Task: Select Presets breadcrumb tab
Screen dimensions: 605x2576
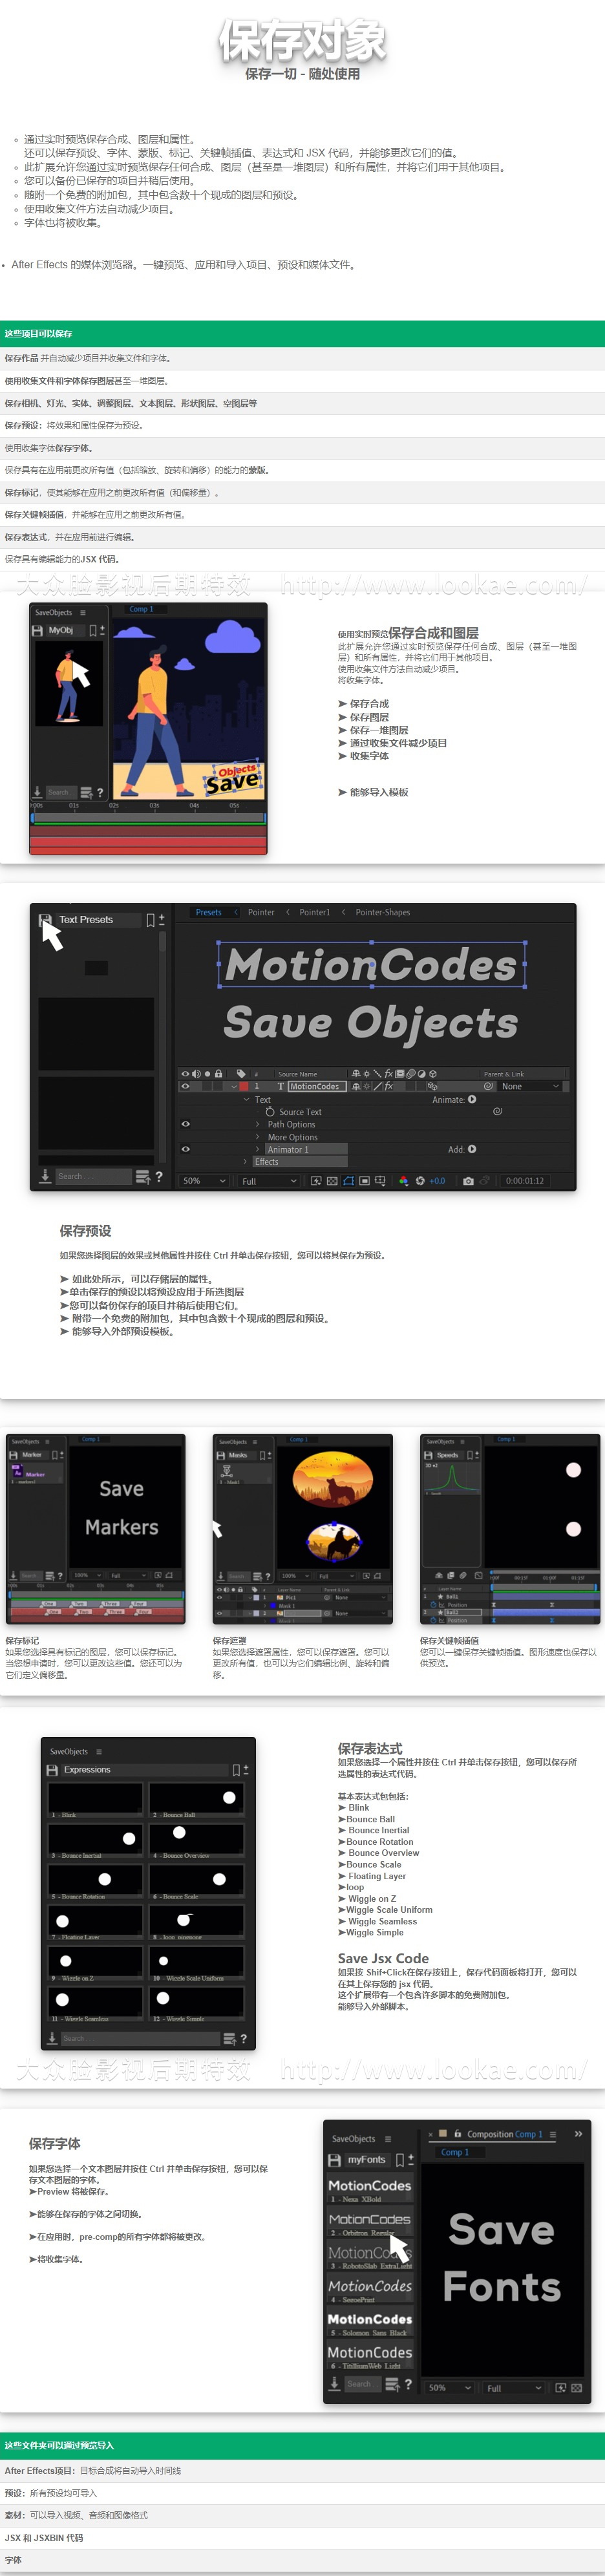Action: 209,912
